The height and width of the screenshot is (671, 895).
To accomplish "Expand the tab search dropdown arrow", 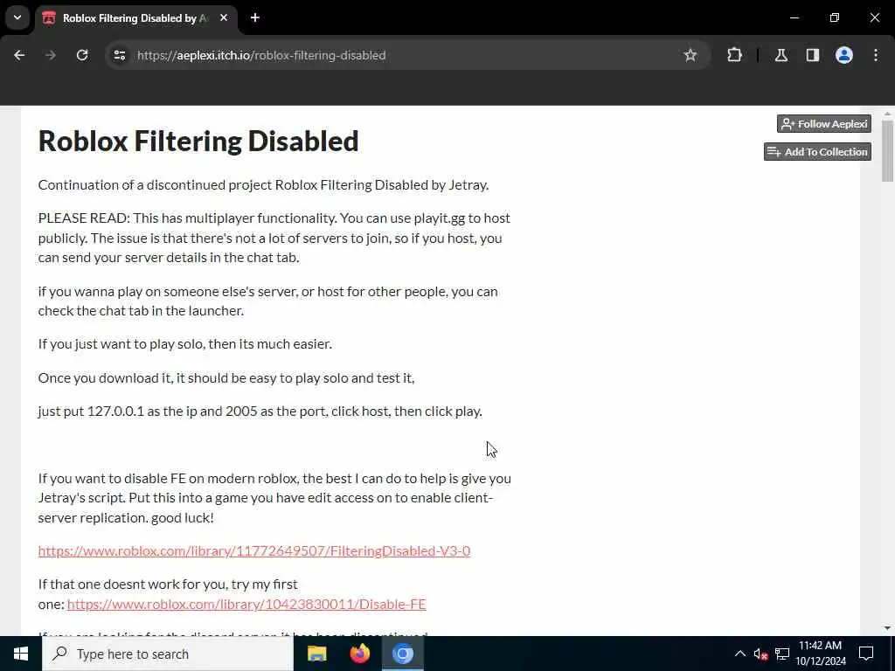I will tap(17, 17).
